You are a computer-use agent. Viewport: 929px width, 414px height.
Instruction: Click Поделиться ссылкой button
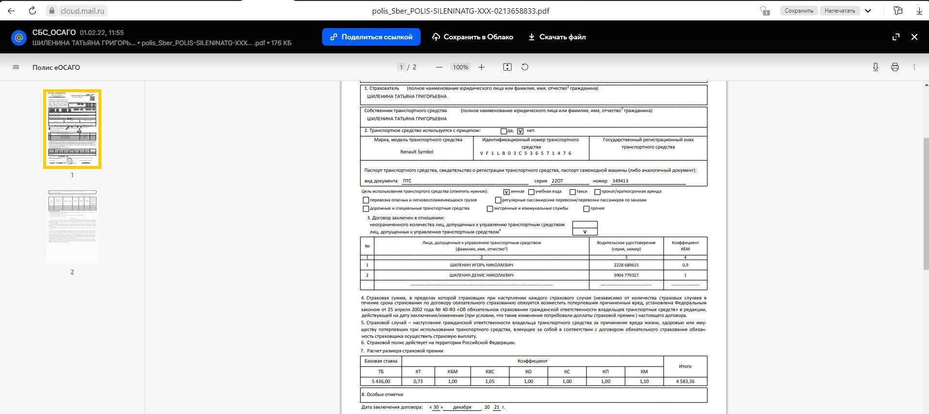tap(371, 37)
